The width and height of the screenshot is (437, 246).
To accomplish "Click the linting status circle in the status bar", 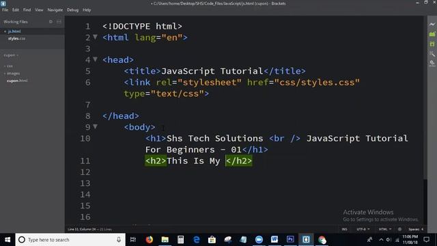I will coord(399,230).
